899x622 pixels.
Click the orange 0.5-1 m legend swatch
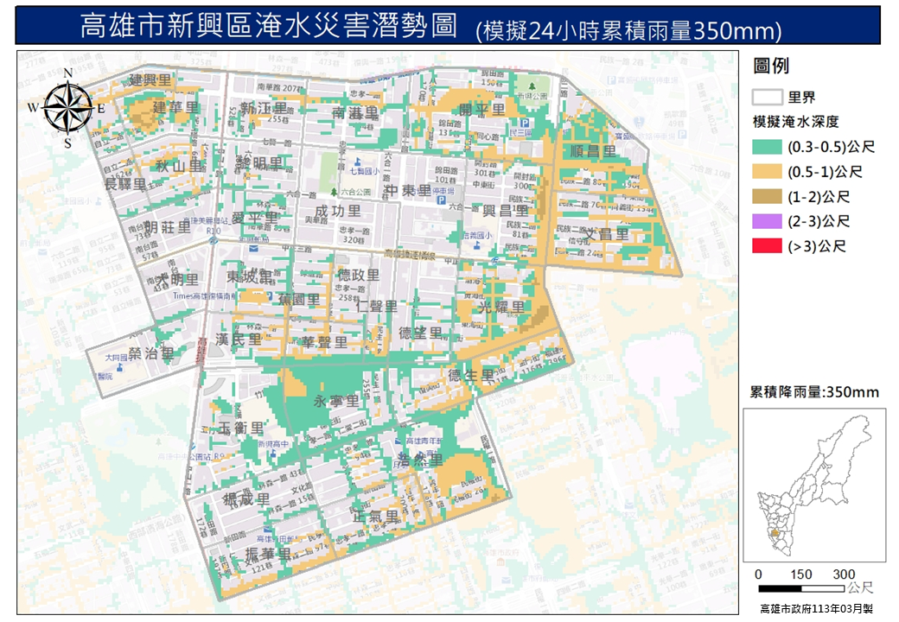coord(767,172)
